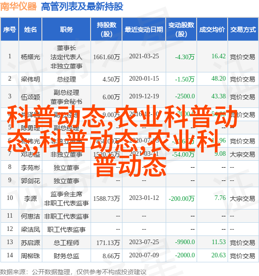Click the date 2023-07-25
The width and height of the screenshot is (259, 276).
144,242
